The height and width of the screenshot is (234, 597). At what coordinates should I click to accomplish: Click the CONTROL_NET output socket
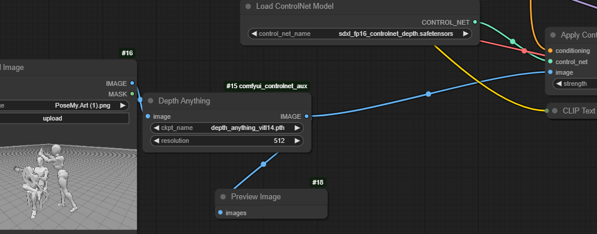(475, 22)
